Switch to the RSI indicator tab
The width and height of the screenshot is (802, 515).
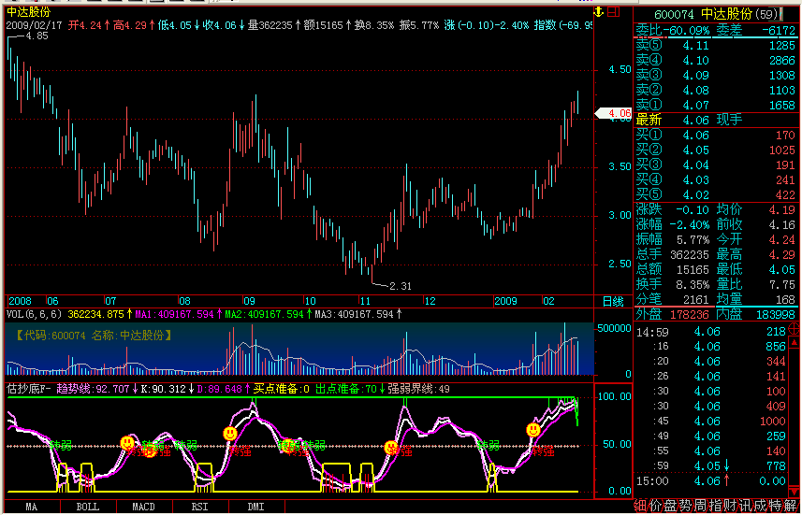[x=200, y=508]
